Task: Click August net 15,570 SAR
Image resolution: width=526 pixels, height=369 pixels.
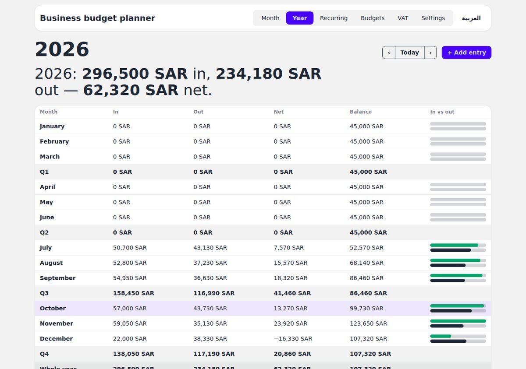Action: point(291,263)
